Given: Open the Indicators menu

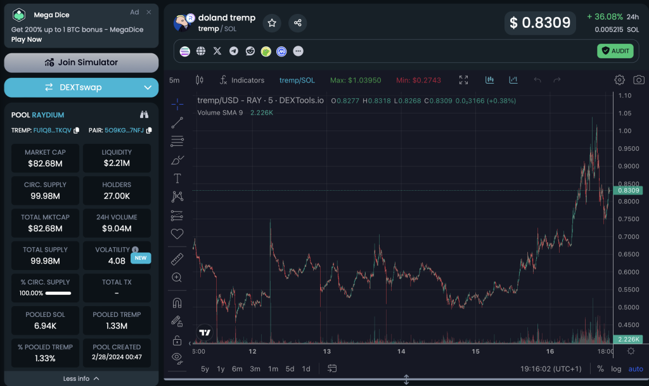Looking at the screenshot, I should click(x=242, y=80).
